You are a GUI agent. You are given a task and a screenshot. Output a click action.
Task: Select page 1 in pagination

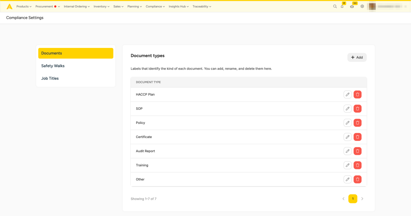pos(353,199)
